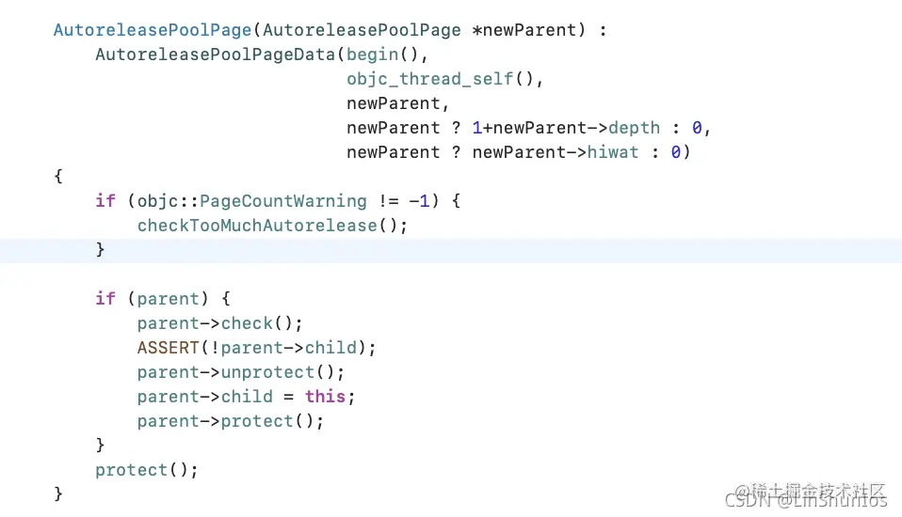Viewport: 902px width, 517px height.
Task: Click the standalone newParent, argument line
Action: [397, 103]
